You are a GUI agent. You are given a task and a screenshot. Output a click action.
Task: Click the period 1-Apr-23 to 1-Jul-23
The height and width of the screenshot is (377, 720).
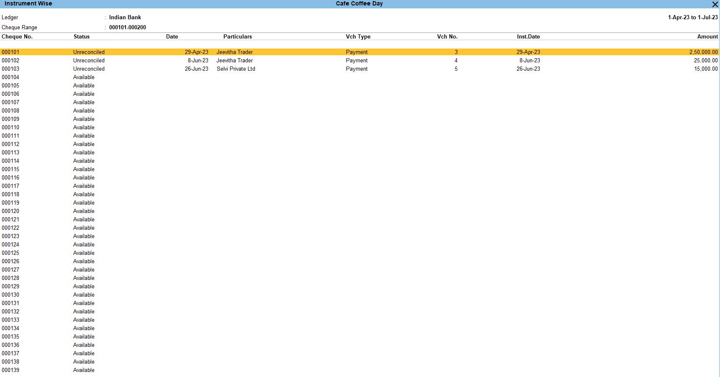pos(693,17)
